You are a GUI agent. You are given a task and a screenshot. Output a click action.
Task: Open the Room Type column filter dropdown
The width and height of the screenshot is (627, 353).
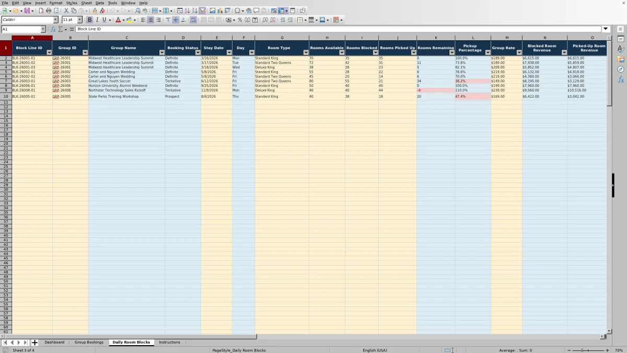coord(306,52)
